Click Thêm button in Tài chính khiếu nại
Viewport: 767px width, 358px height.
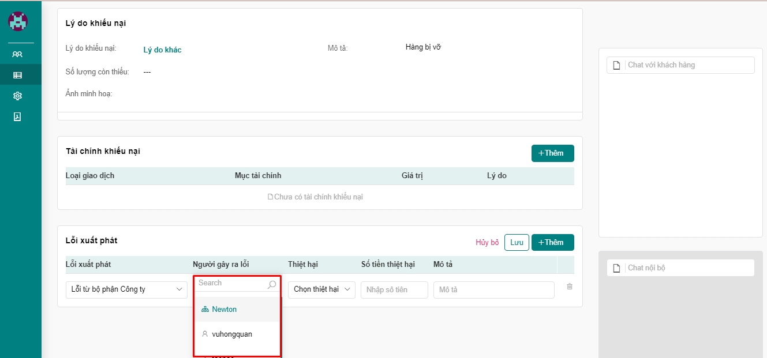click(x=552, y=153)
